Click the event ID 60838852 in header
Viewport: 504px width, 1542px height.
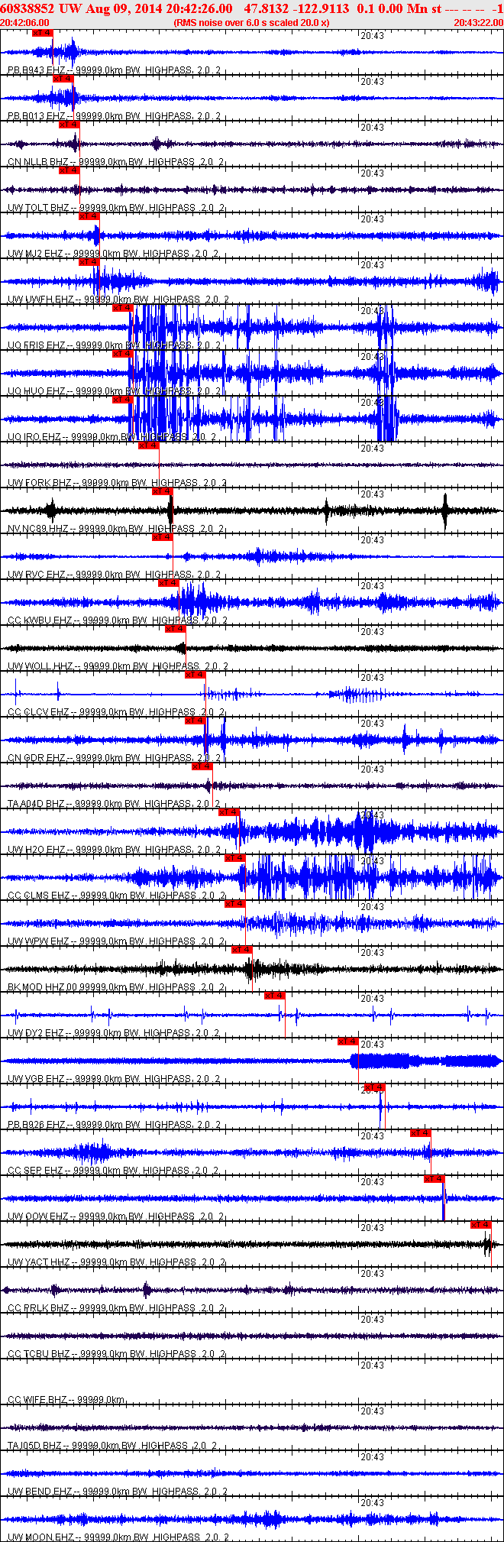point(27,8)
